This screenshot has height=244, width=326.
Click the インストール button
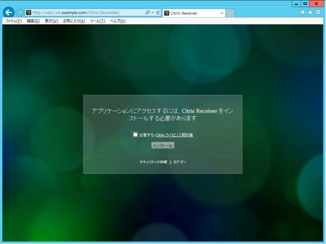click(x=163, y=146)
